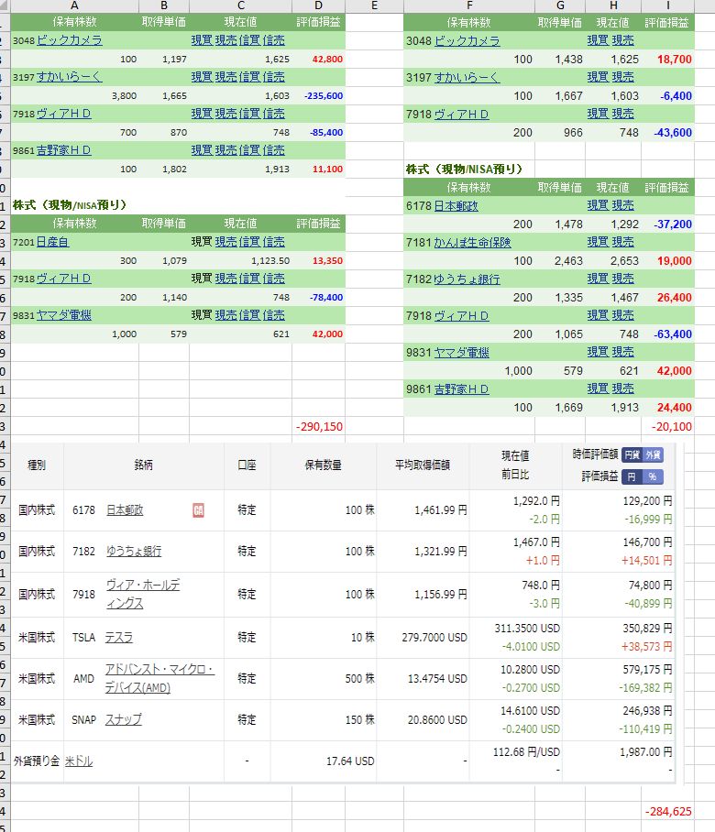Image resolution: width=715 pixels, height=832 pixels.
Task: Click 現買 next to かんぽ生命保険
Action: coord(598,242)
